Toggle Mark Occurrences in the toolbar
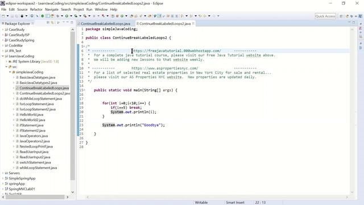 point(159,16)
